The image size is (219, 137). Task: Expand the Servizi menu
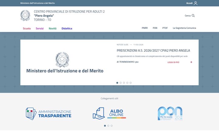click(x=40, y=29)
